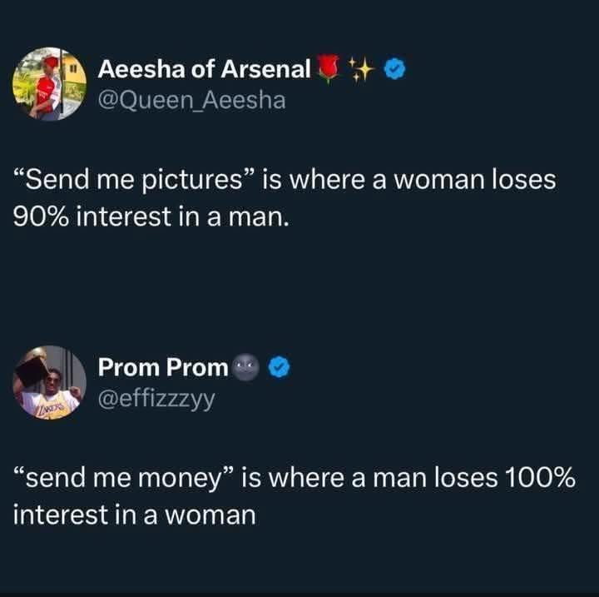This screenshot has width=599, height=597.
Task: Click the new moon face emoji
Action: 245,367
